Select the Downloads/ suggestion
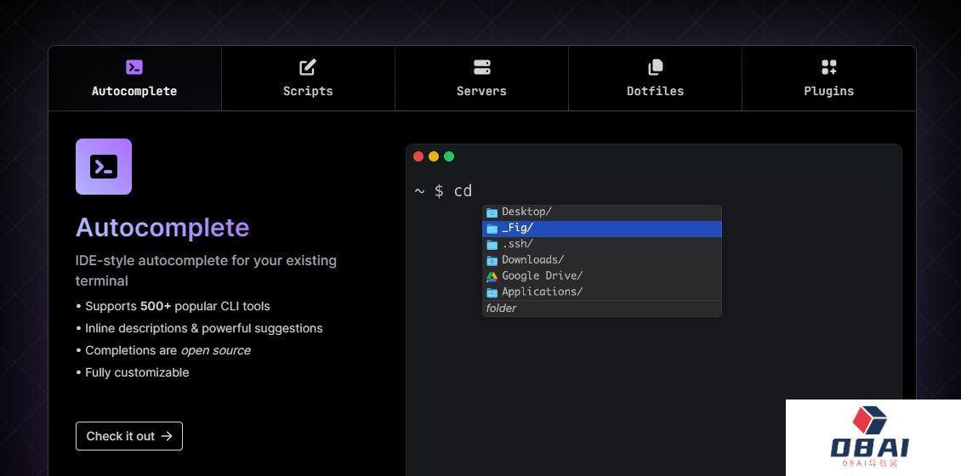Screen dimensions: 961x476 tap(602, 260)
